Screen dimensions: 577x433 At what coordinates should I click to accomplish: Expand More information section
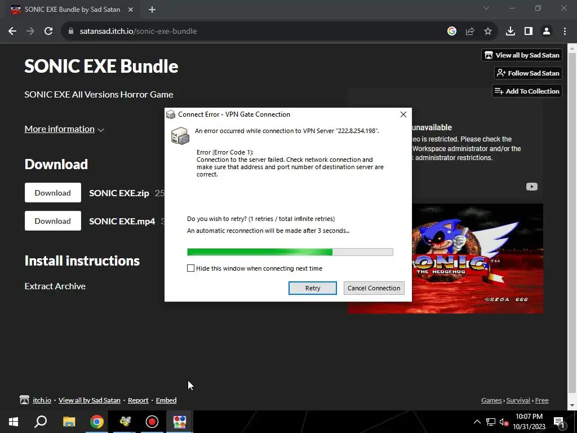64,129
